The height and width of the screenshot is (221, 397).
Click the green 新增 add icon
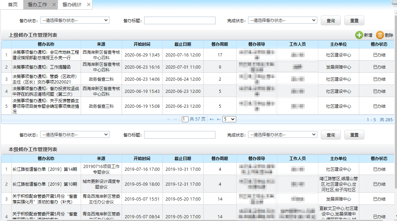pyautogui.click(x=359, y=35)
